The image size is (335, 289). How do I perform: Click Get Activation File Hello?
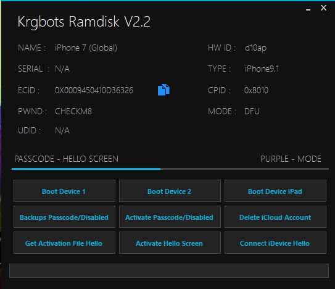pyautogui.click(x=64, y=243)
